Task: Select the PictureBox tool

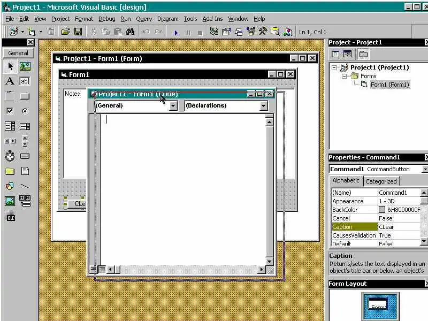Action: tap(25, 66)
